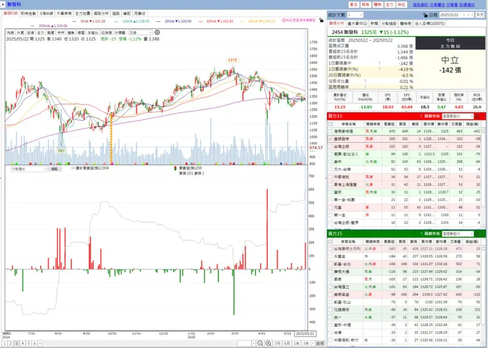Click help icon next to 區間周轉率
The height and width of the screenshot is (348, 488).
pos(365,87)
